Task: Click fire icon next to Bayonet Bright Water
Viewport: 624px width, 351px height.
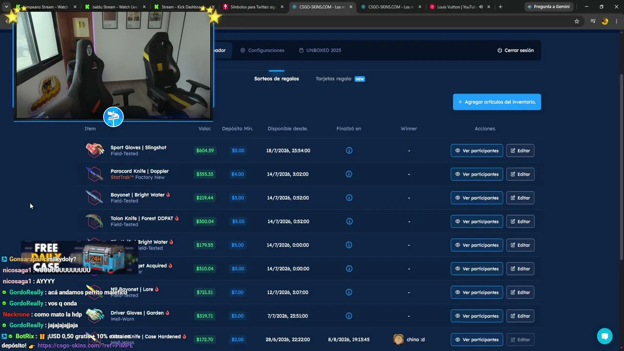Action: [x=168, y=195]
